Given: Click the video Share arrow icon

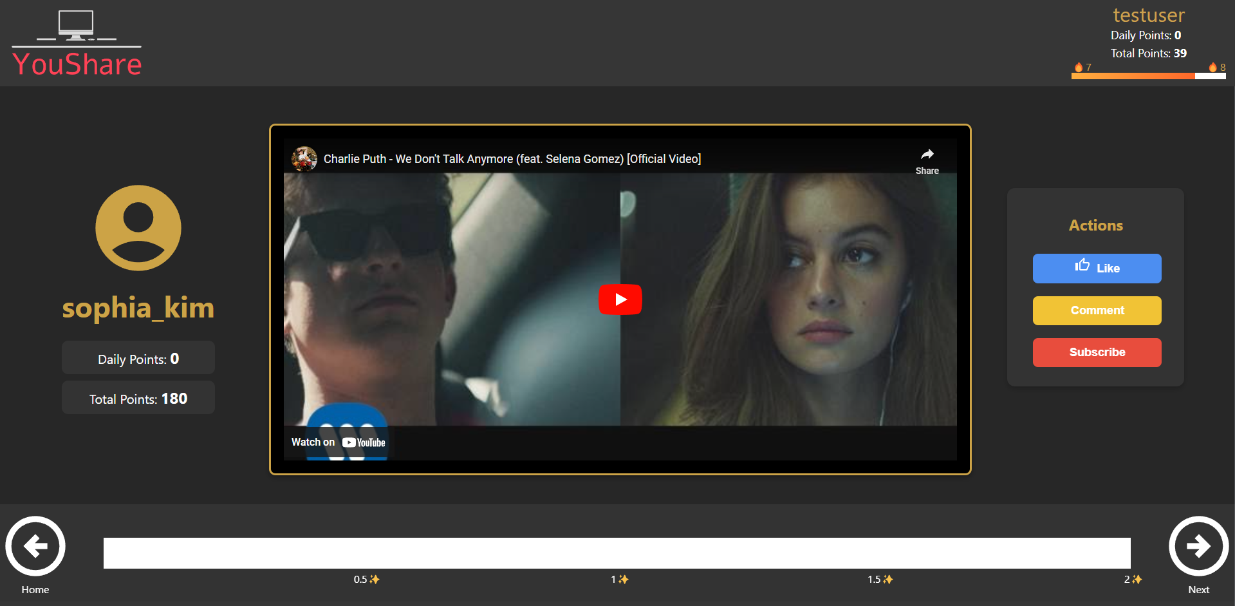Looking at the screenshot, I should [927, 155].
